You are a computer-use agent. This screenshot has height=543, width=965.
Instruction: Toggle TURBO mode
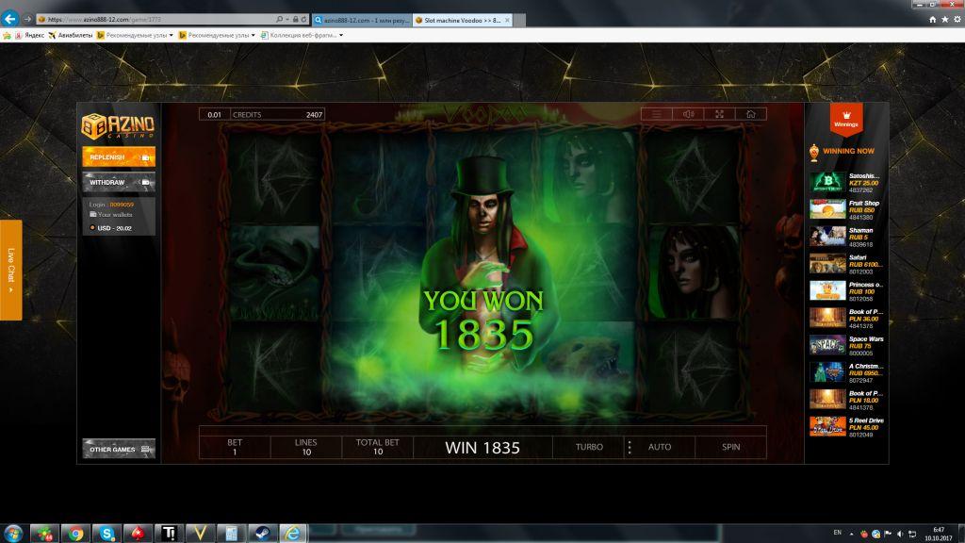click(589, 447)
